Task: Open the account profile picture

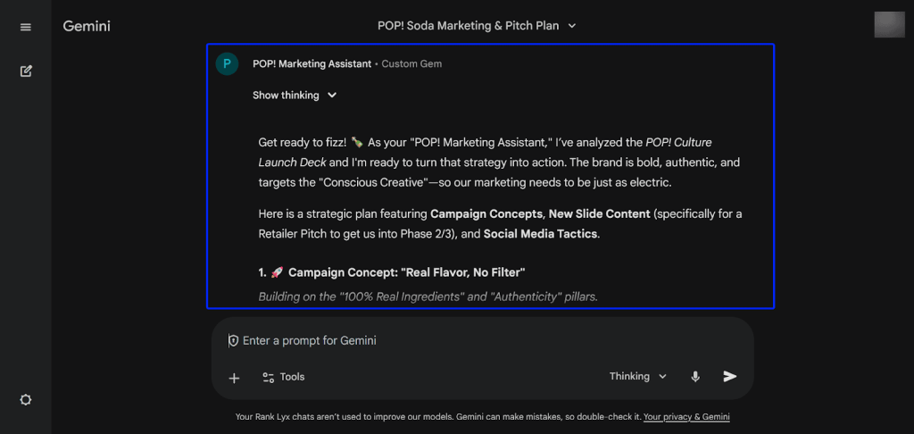Action: tap(889, 25)
